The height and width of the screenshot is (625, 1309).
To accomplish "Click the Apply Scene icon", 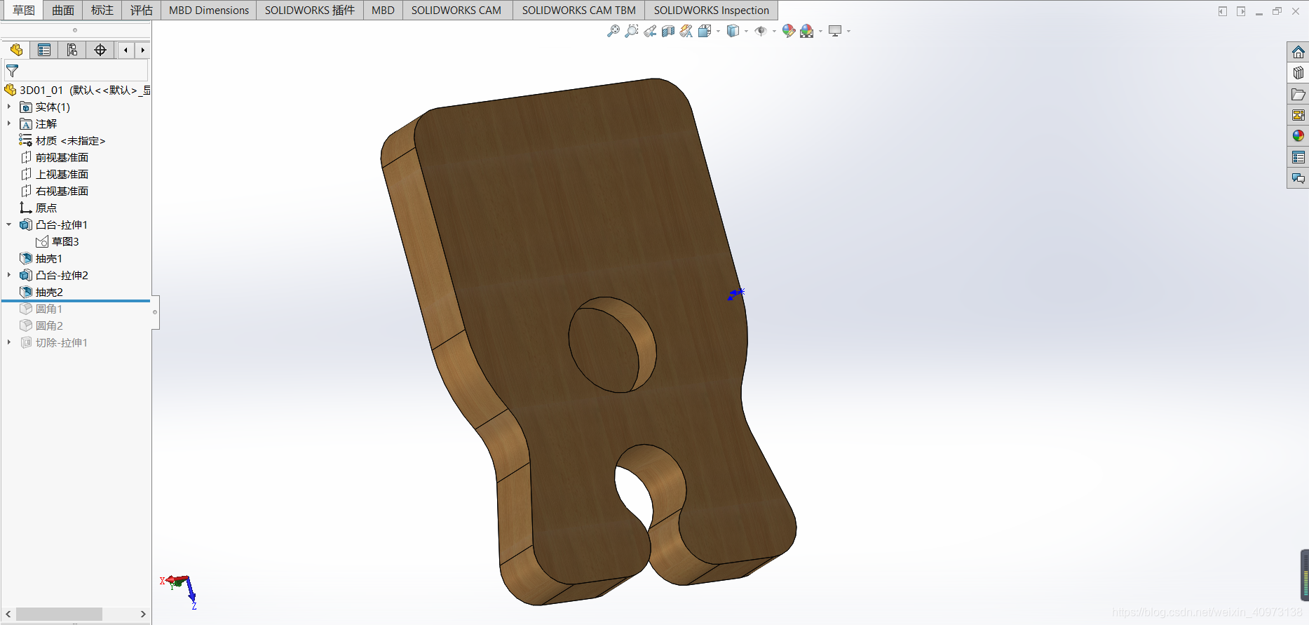I will [x=807, y=31].
